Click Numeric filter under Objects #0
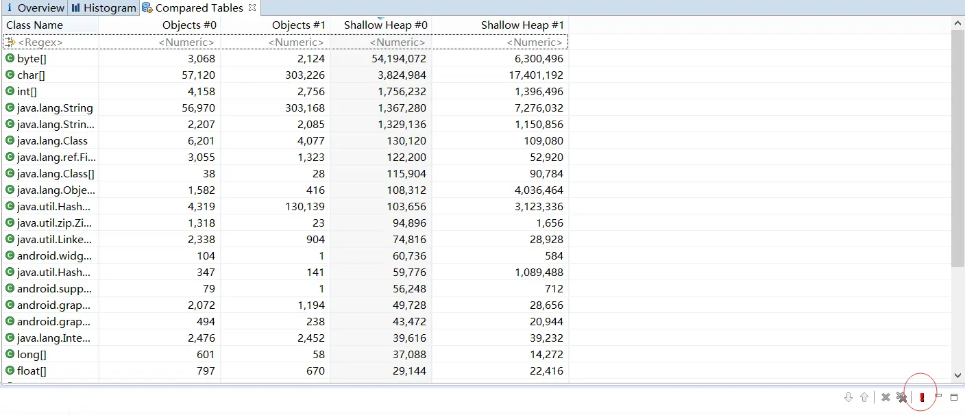The height and width of the screenshot is (415, 965). click(160, 42)
